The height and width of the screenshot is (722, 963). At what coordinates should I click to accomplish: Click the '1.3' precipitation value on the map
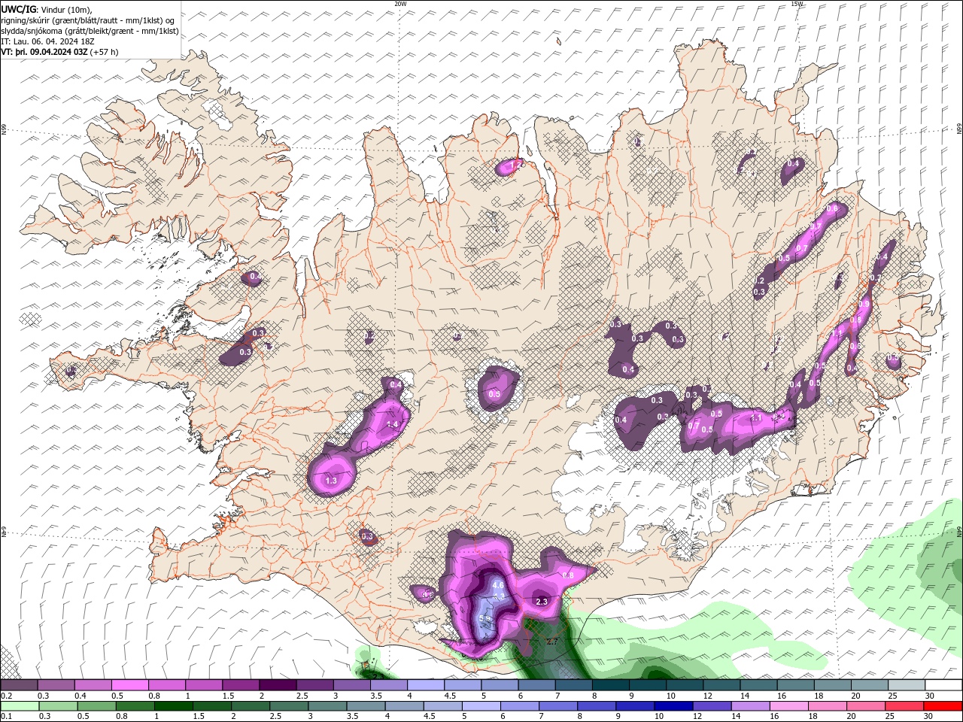click(330, 480)
